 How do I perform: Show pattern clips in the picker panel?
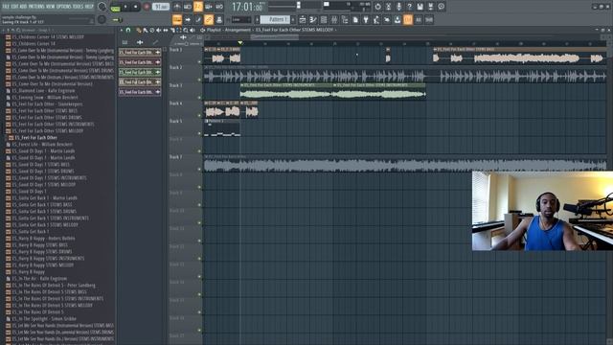(125, 42)
